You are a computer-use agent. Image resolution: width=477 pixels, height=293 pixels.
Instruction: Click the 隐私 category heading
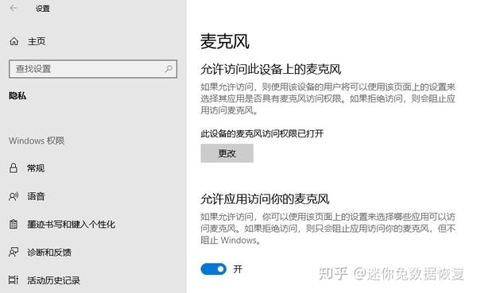(x=17, y=96)
